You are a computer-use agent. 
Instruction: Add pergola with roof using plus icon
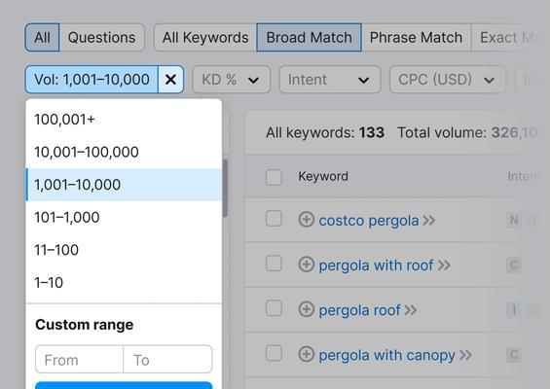coord(306,265)
